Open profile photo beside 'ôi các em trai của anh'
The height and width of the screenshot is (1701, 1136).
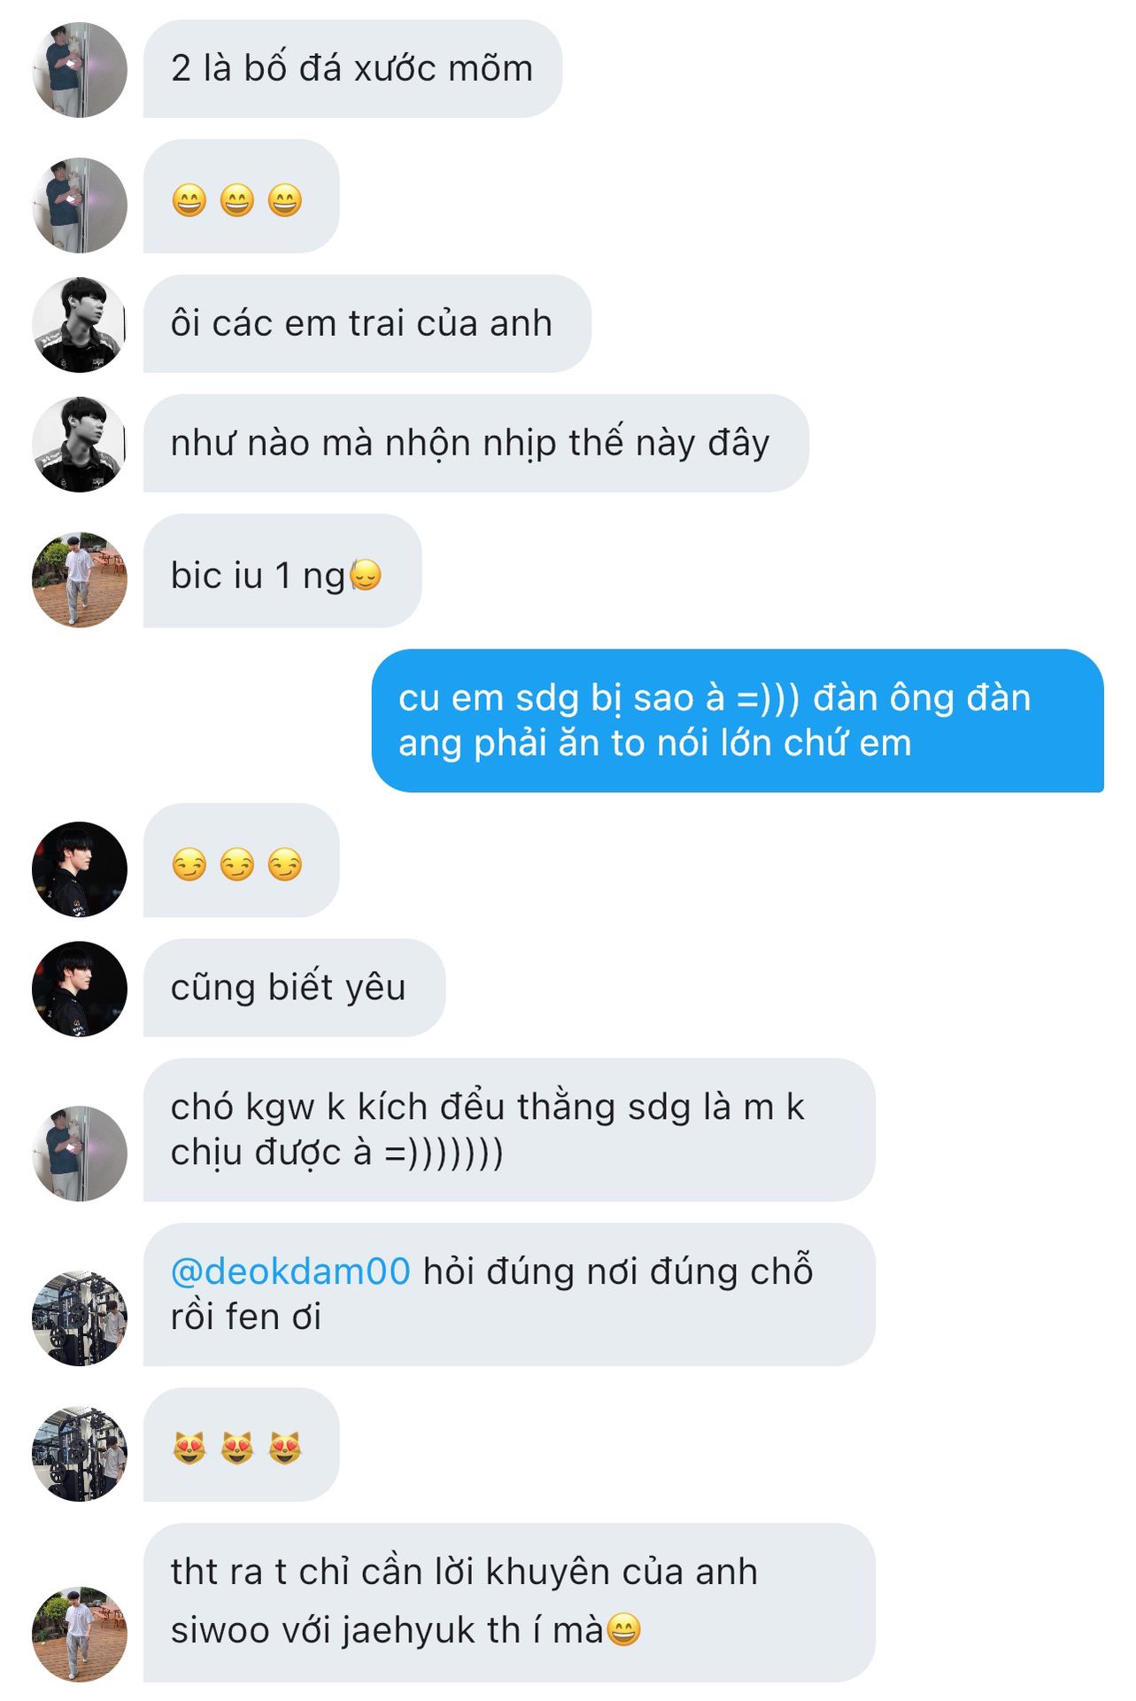click(x=80, y=324)
